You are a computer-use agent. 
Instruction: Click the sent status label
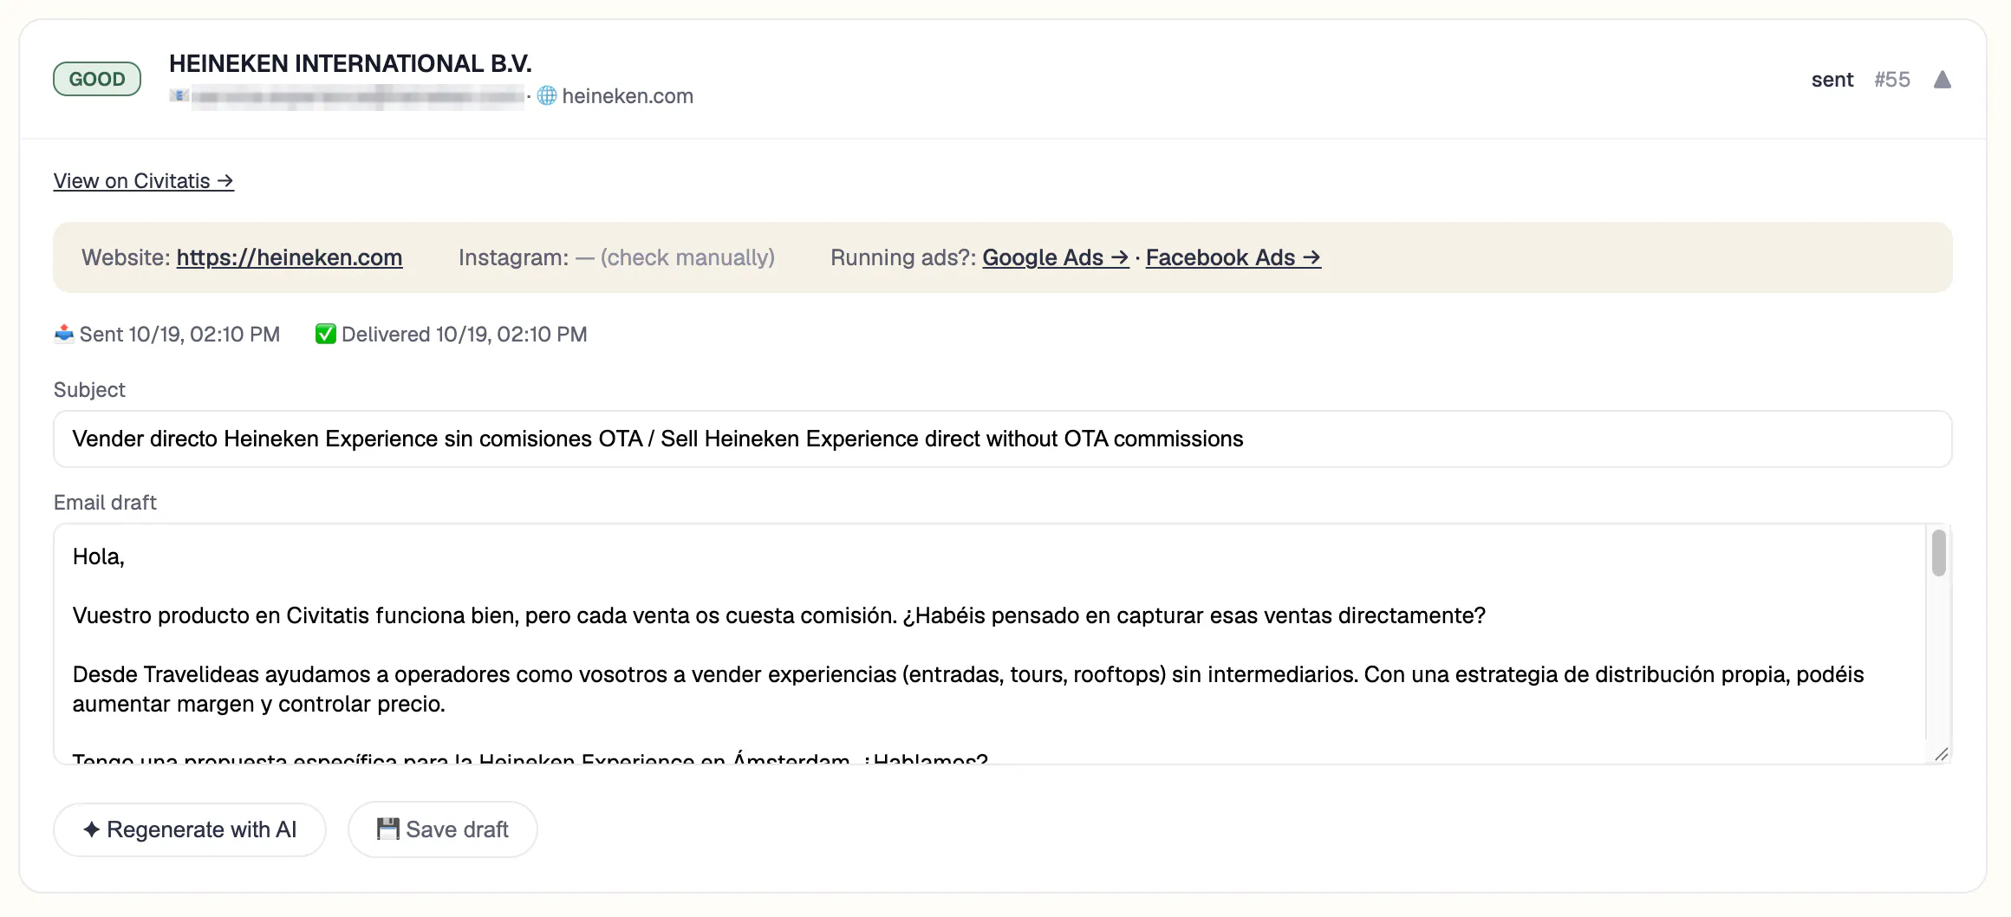(x=1832, y=80)
